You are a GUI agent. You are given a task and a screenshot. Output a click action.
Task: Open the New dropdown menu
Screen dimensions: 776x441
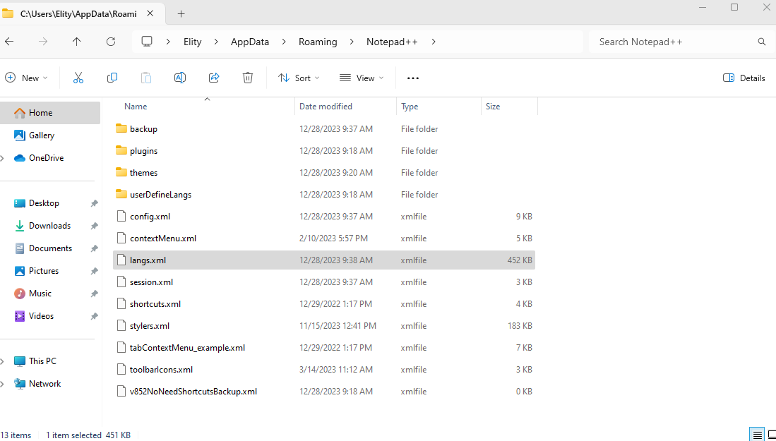click(x=26, y=78)
